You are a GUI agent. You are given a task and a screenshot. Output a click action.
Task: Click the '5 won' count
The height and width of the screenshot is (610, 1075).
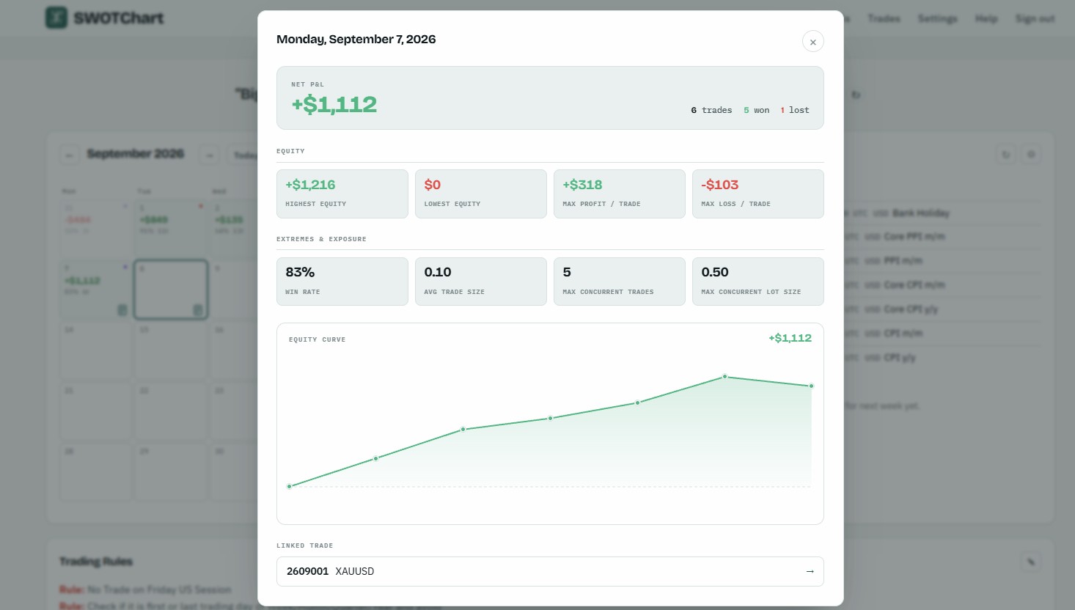pyautogui.click(x=757, y=110)
